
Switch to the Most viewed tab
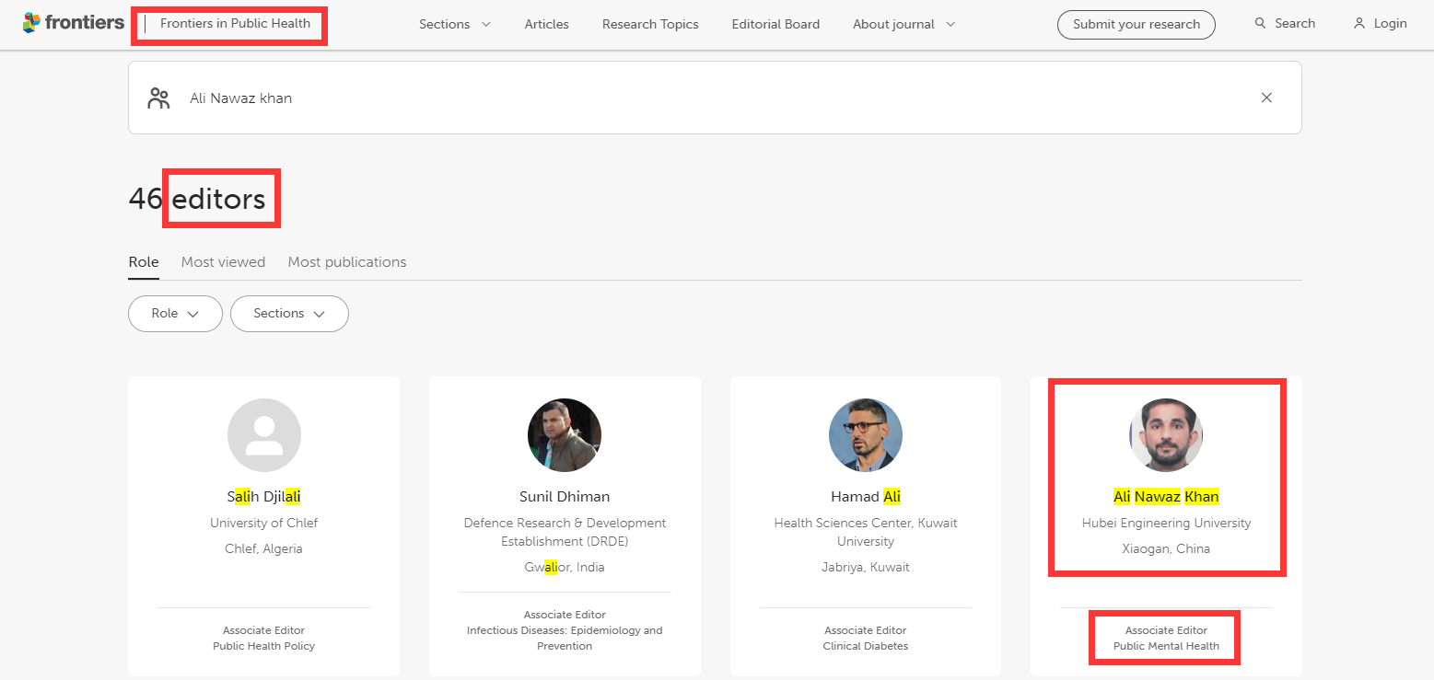point(223,262)
